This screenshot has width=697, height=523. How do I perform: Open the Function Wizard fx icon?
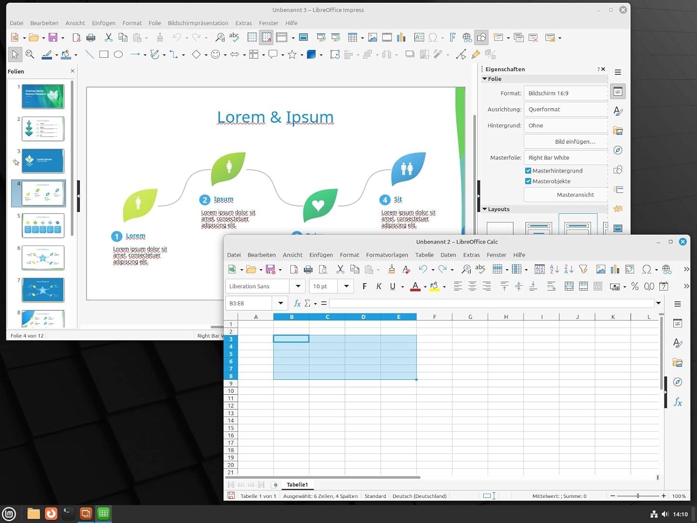297,303
